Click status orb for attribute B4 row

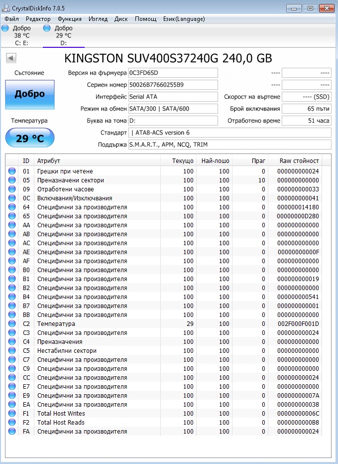pyautogui.click(x=12, y=297)
